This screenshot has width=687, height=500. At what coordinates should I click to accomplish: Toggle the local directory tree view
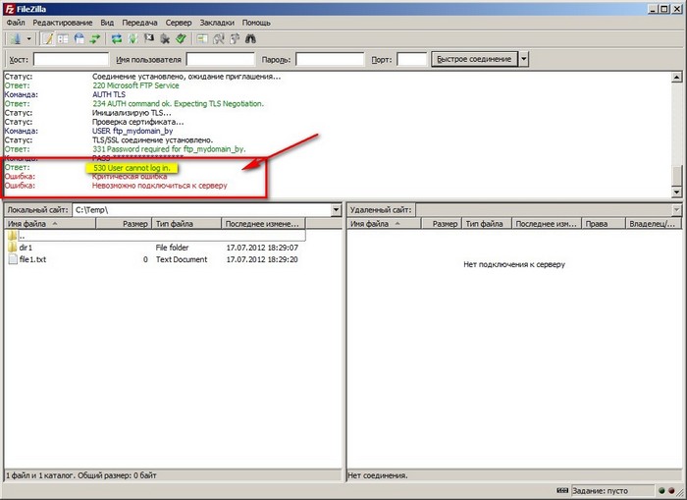click(63, 39)
